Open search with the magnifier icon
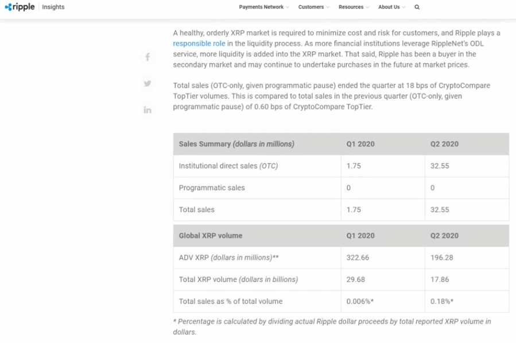This screenshot has height=343, width=516. point(417,7)
